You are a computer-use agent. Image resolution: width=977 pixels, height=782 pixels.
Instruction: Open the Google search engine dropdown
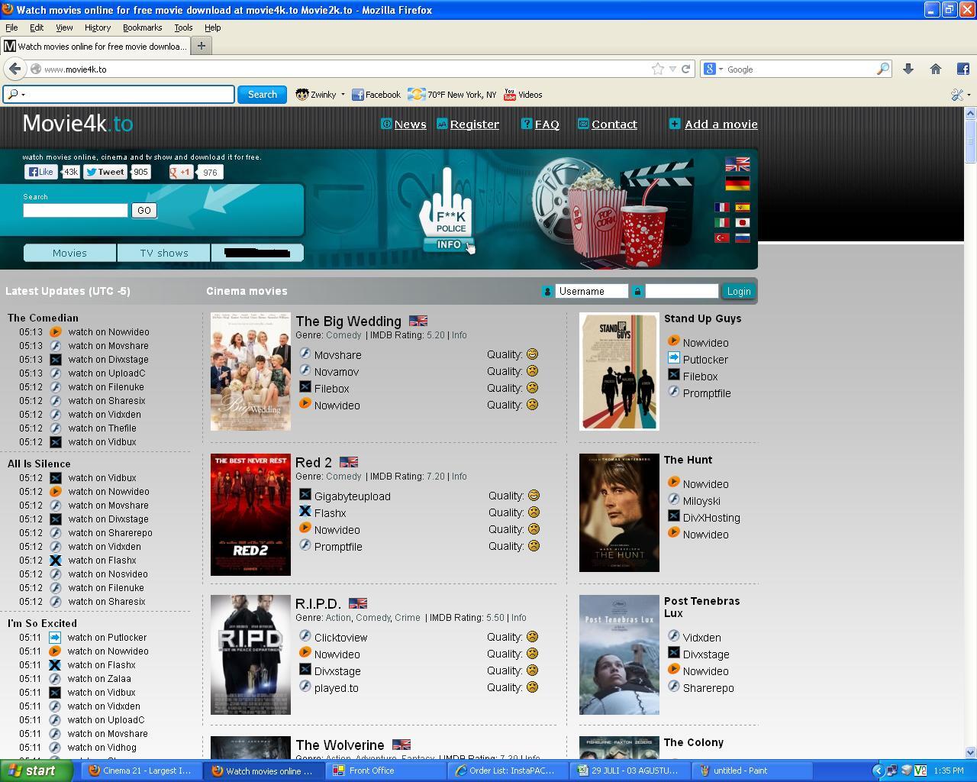[721, 69]
